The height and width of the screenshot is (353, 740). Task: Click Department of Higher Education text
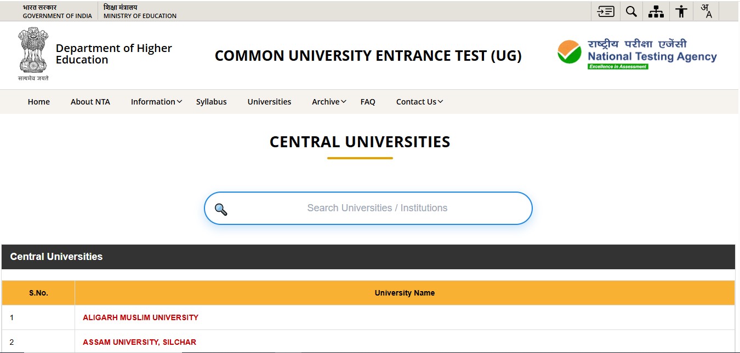point(114,54)
